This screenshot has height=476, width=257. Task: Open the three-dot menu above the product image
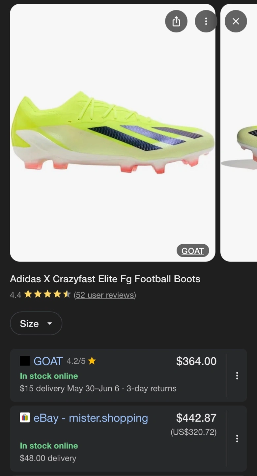coord(206,21)
